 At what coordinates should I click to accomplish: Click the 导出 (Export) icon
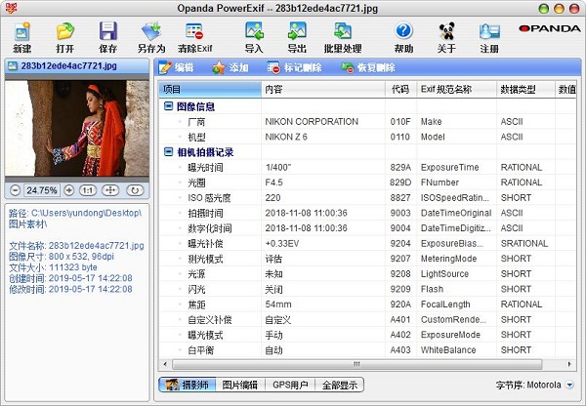297,36
